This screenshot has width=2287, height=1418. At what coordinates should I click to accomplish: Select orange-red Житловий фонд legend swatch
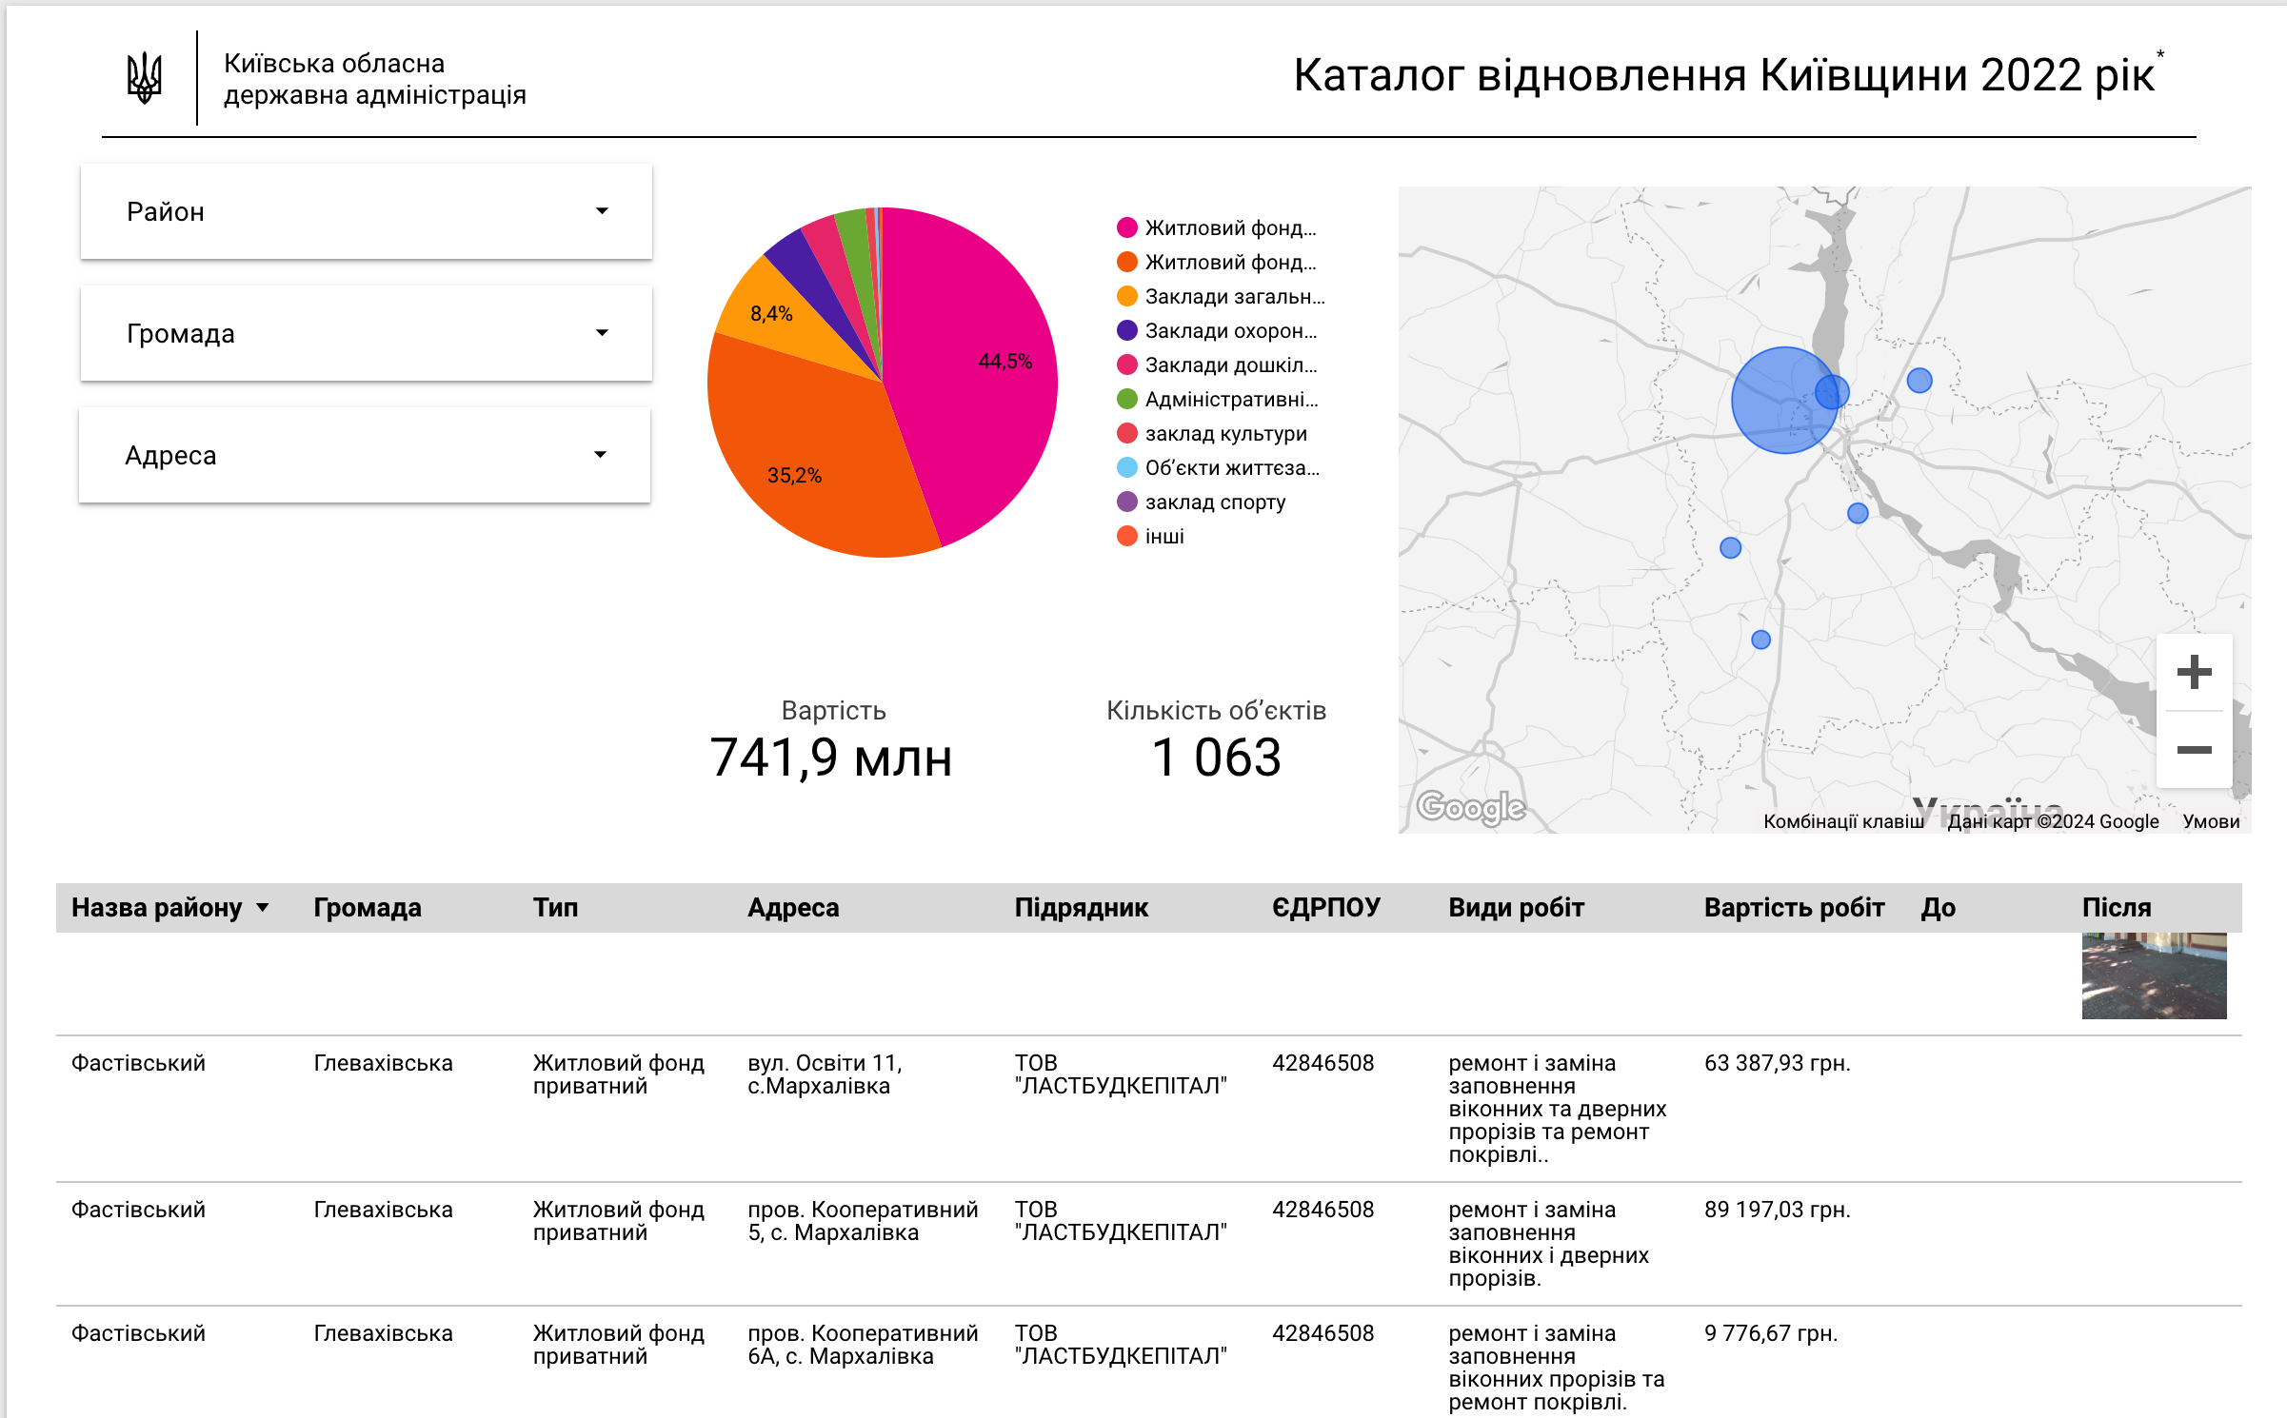coord(1127,262)
